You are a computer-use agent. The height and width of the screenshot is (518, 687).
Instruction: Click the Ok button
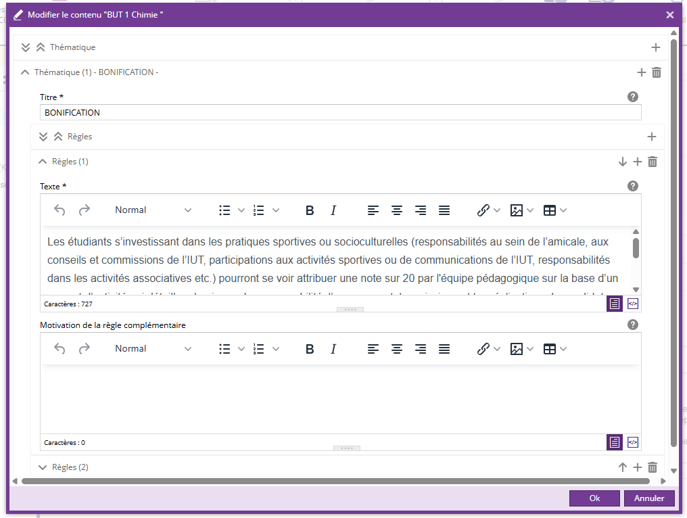pyautogui.click(x=594, y=498)
